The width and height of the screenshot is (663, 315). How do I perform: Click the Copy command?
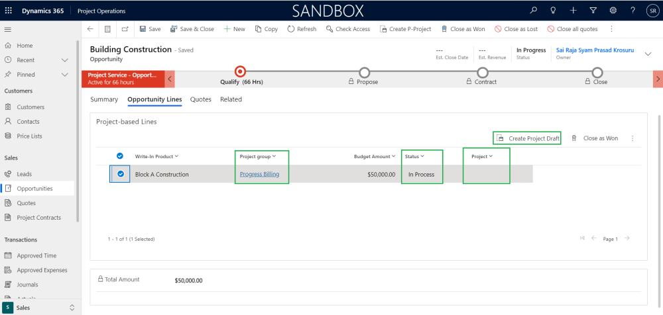[267, 29]
